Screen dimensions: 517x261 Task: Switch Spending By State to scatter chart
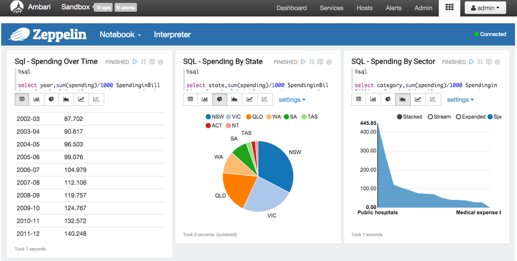(265, 99)
